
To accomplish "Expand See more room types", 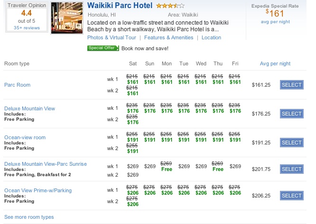I will pos(29,217).
